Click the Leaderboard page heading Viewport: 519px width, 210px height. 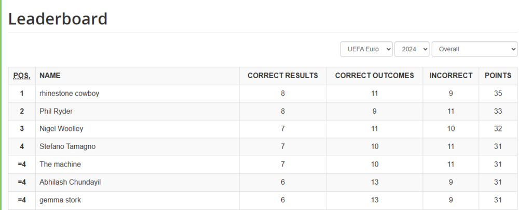pos(58,19)
